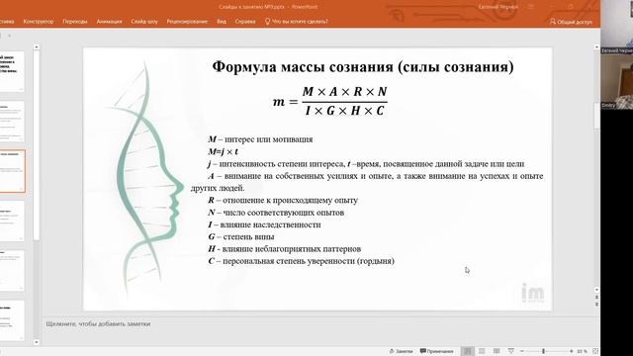The image size is (633, 356).
Task: Open the Примечания comments button
Action: coord(436,351)
